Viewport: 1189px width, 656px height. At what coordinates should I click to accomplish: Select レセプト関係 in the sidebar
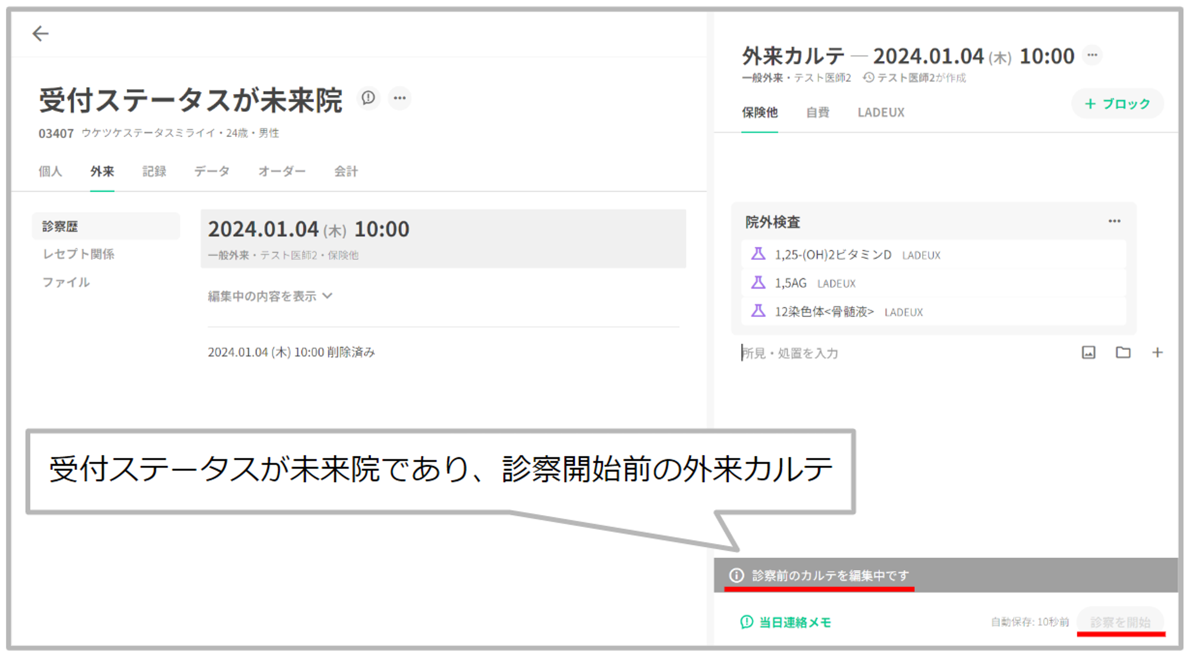coord(78,254)
